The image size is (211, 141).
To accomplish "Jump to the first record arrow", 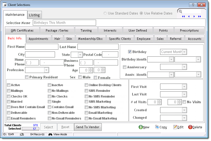I will tap(183, 17).
